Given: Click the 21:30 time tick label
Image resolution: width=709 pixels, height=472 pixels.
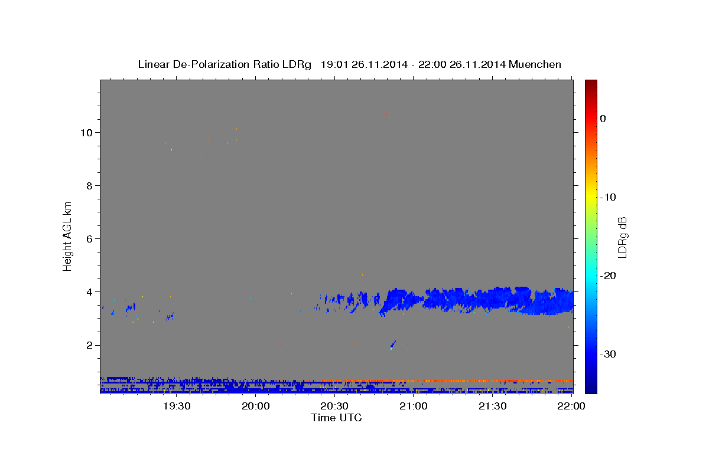Looking at the screenshot, I should (x=492, y=407).
